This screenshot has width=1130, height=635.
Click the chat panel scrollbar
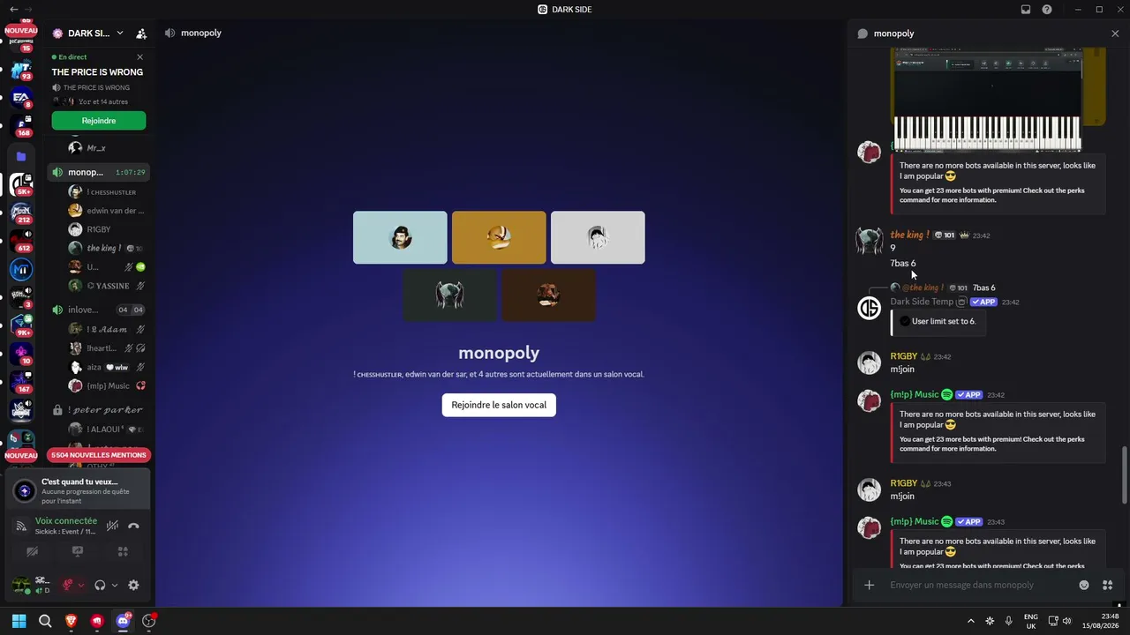(1124, 474)
